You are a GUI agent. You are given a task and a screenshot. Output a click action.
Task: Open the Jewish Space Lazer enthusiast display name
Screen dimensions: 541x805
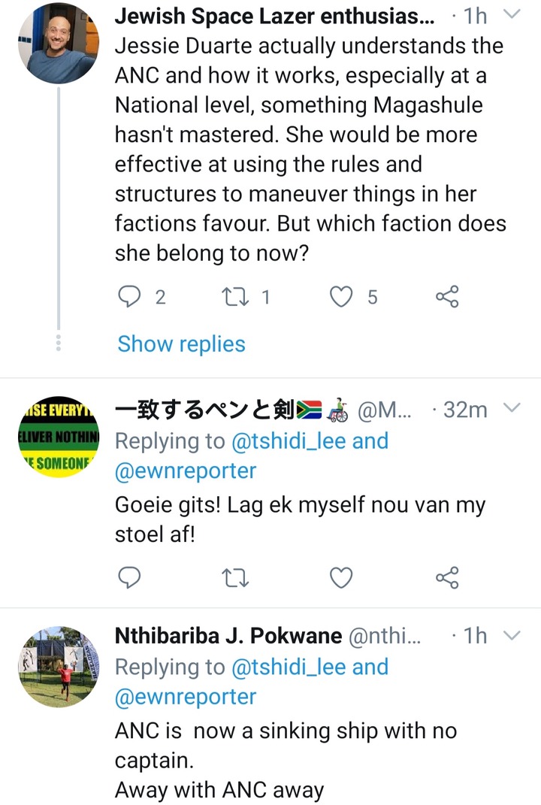274,16
